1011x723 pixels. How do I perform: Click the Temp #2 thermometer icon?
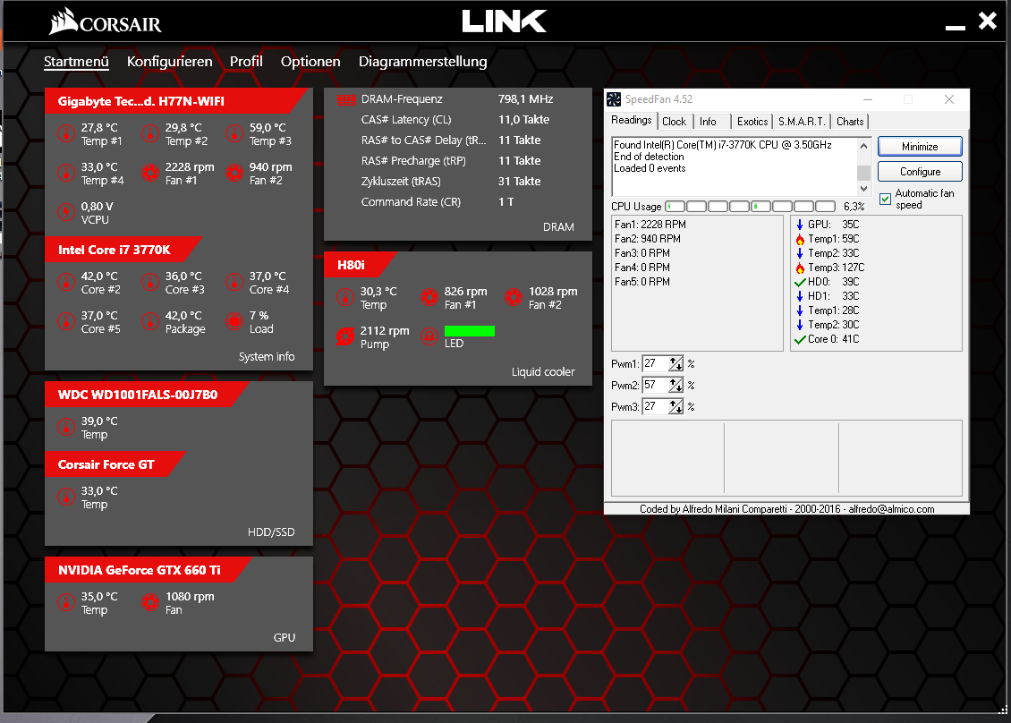150,134
